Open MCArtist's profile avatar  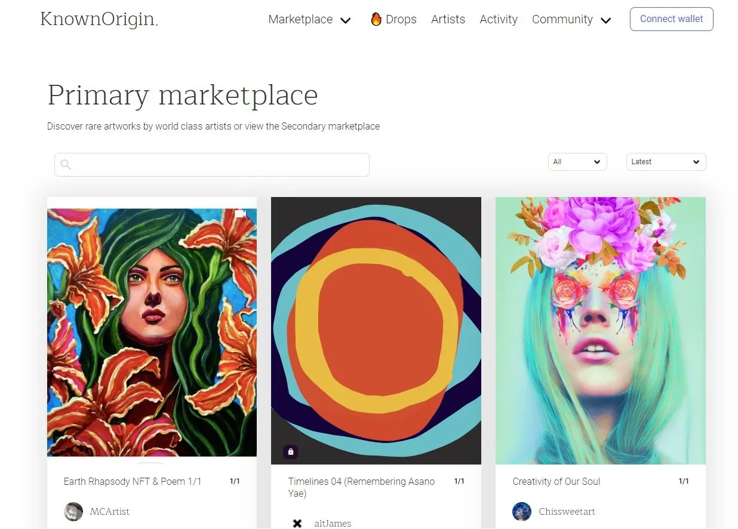pos(73,512)
